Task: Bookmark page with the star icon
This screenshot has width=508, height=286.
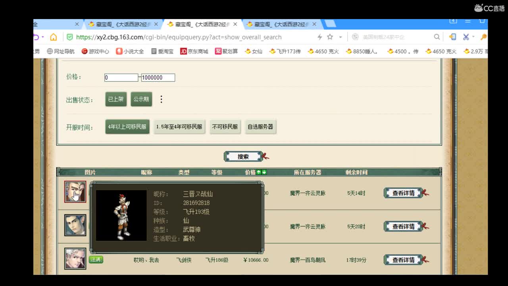Action: (x=330, y=37)
